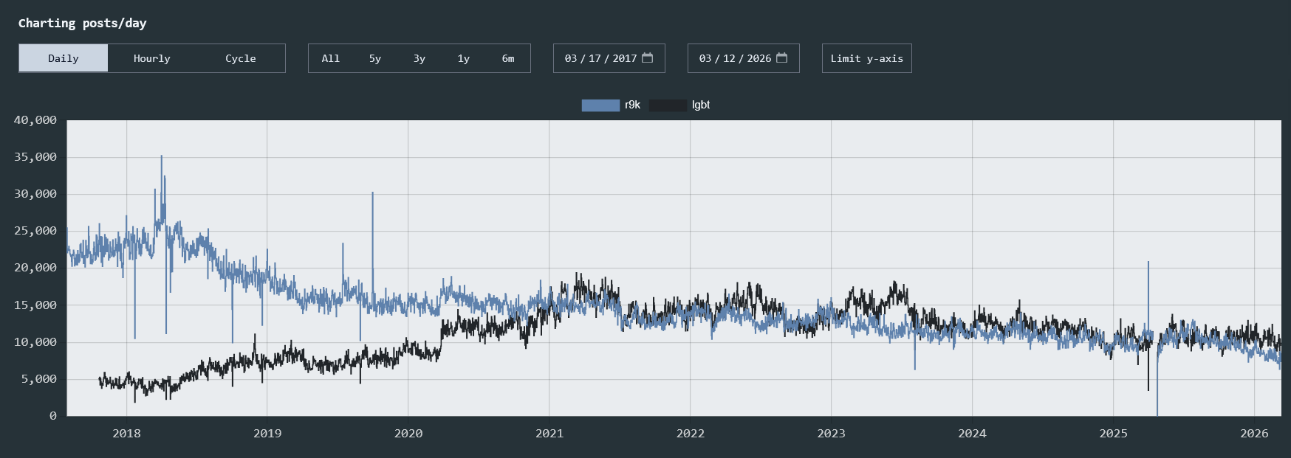The image size is (1291, 458).
Task: Toggle the lgbt legend label
Action: tap(701, 105)
